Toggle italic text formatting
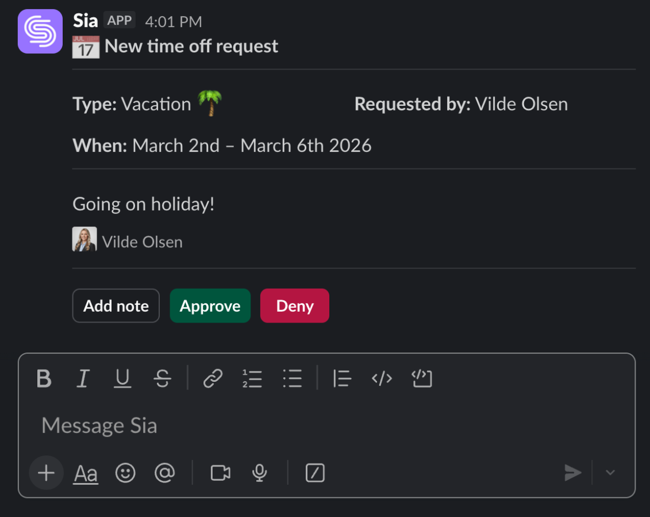This screenshot has width=650, height=517. pyautogui.click(x=83, y=378)
